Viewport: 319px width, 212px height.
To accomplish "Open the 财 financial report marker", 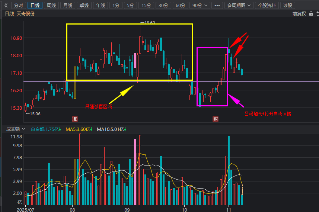I will tap(216, 119).
